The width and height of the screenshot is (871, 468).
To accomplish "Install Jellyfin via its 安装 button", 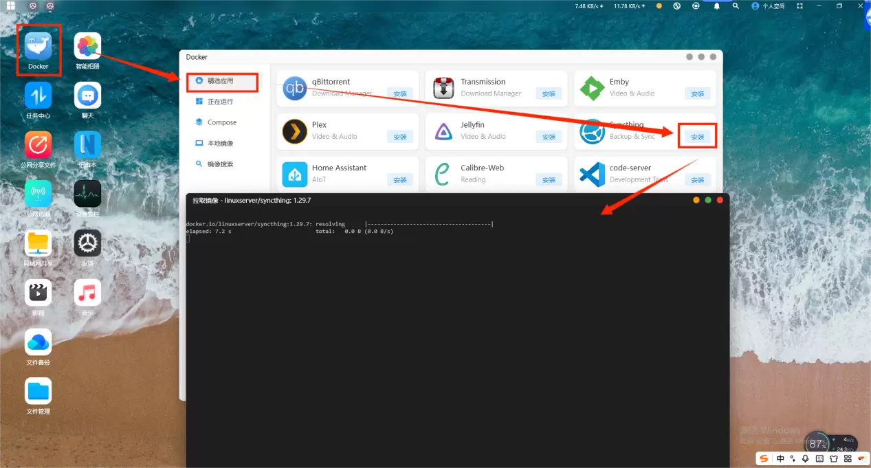I will [548, 137].
